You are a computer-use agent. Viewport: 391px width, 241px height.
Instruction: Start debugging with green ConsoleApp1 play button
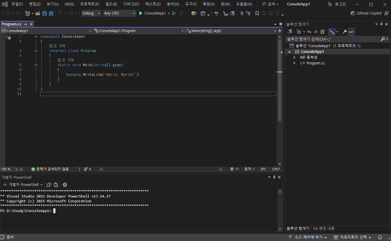pyautogui.click(x=153, y=13)
